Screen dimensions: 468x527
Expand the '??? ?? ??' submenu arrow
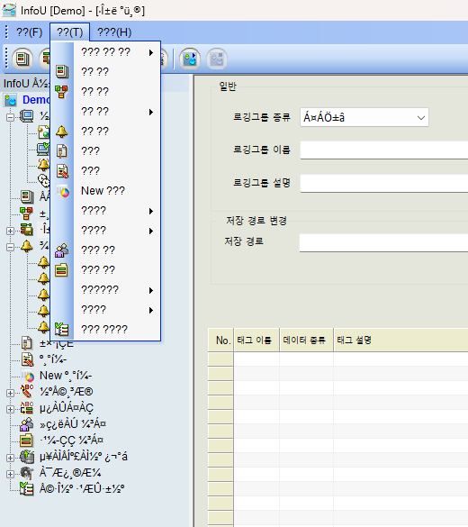151,52
